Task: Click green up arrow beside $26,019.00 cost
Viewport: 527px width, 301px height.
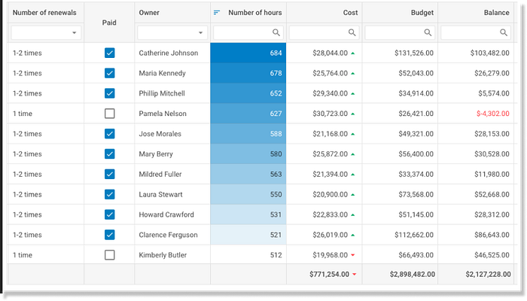Action: coord(353,235)
